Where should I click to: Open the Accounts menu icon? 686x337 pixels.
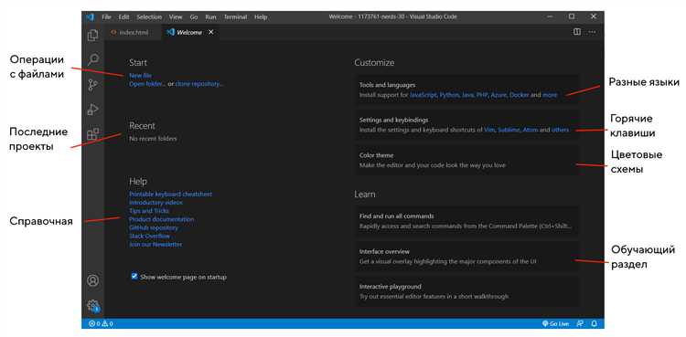pos(92,280)
